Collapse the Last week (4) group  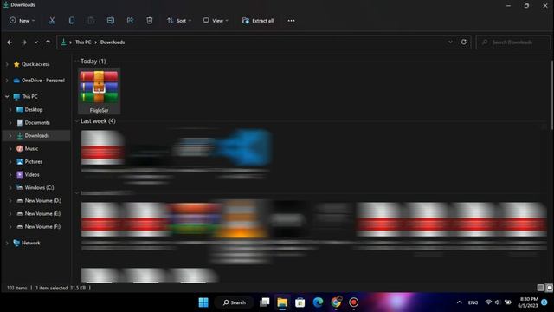pyautogui.click(x=77, y=121)
